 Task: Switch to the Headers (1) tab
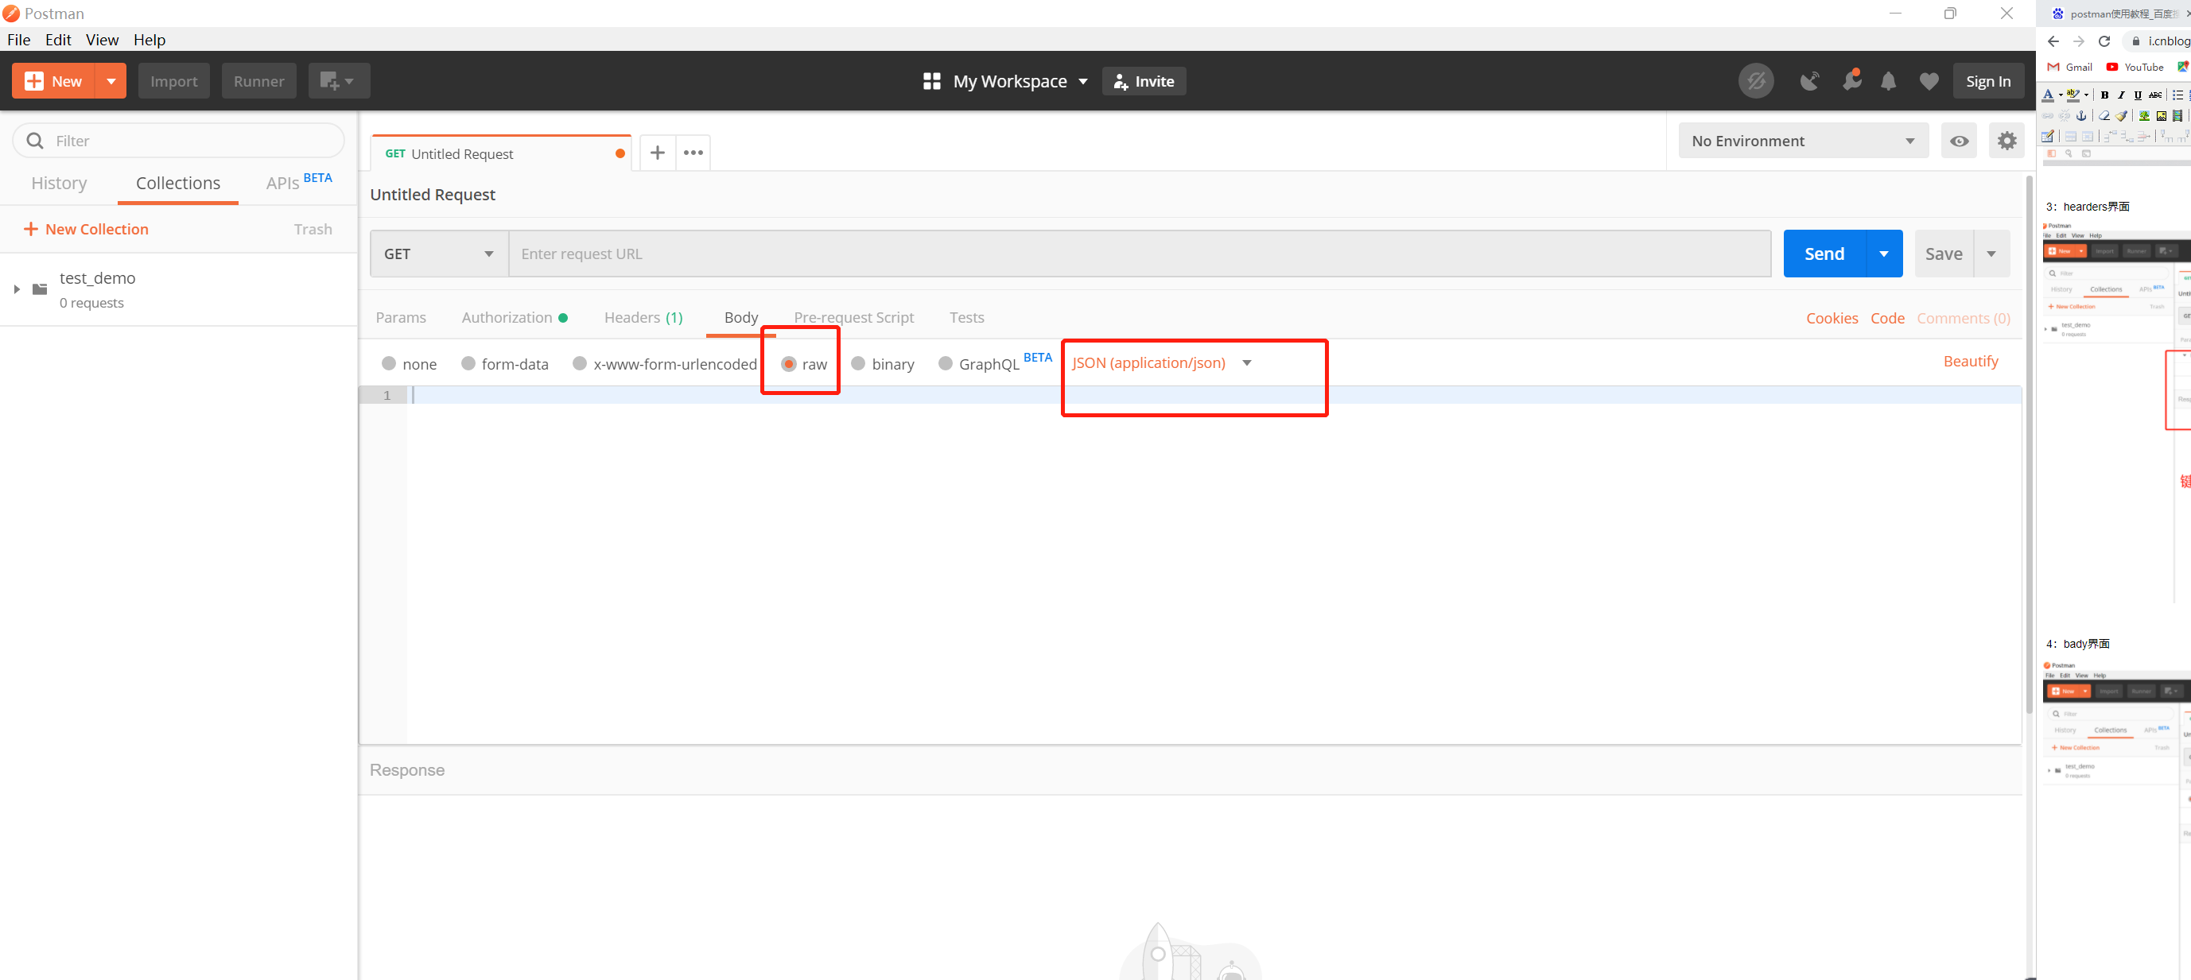point(643,317)
